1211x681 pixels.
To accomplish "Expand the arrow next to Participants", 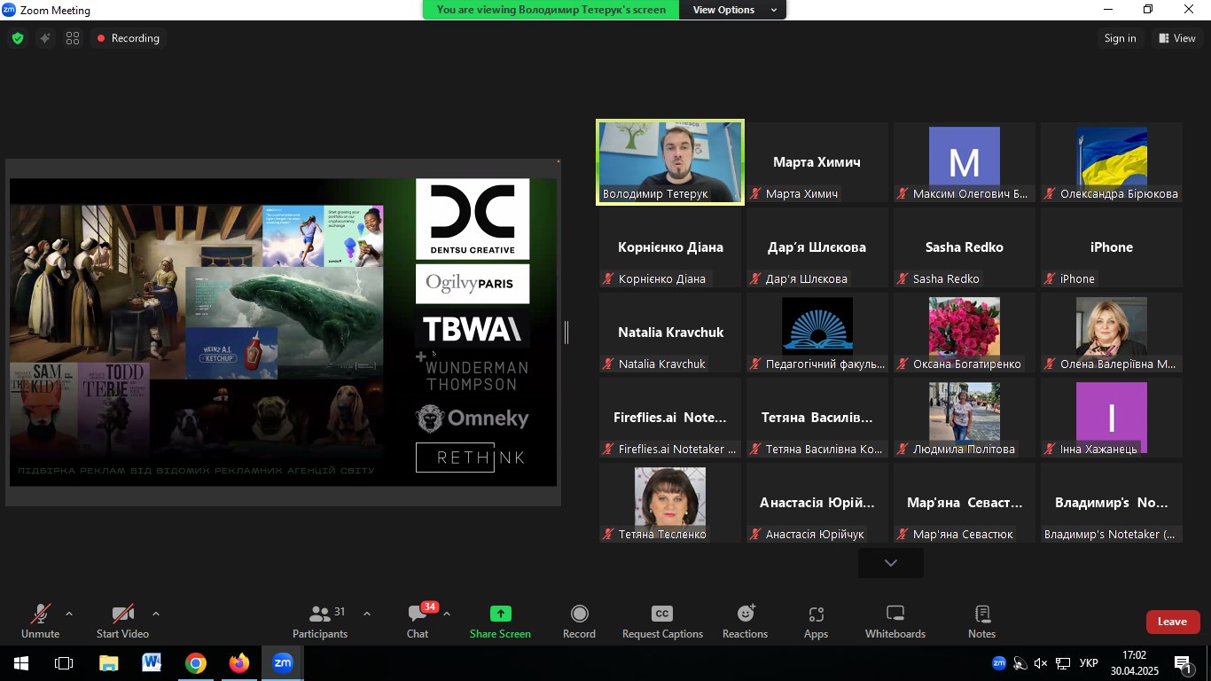I will [367, 614].
